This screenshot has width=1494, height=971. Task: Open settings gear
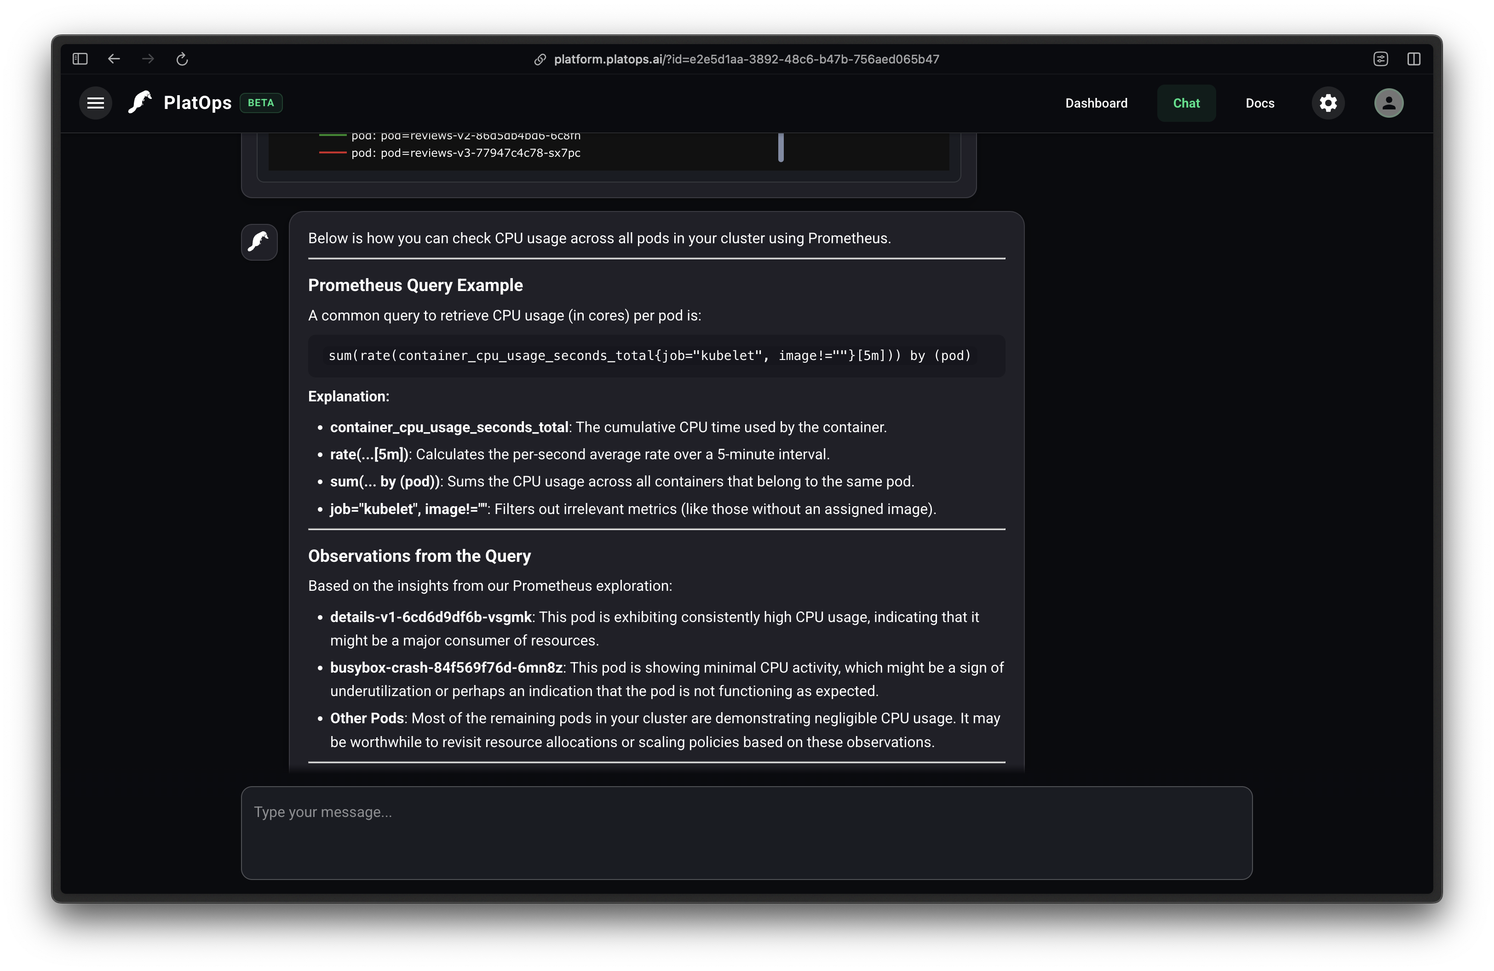[x=1327, y=103]
